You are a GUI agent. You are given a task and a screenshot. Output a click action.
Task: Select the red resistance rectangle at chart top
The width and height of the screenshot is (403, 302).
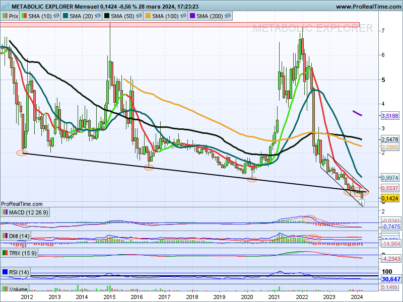point(180,25)
